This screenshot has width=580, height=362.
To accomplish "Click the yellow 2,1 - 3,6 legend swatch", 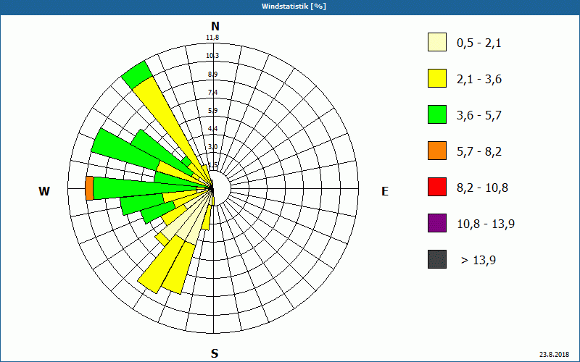I will tap(437, 78).
